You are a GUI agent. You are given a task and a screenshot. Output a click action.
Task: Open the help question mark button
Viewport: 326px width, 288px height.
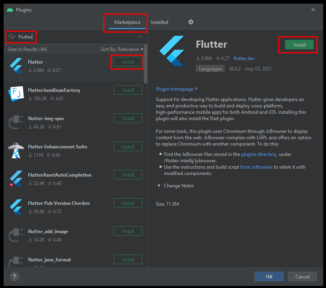point(14,276)
